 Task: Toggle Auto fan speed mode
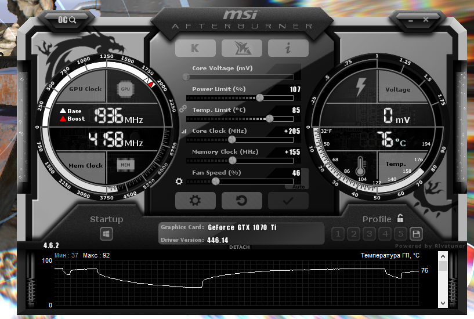[298, 187]
